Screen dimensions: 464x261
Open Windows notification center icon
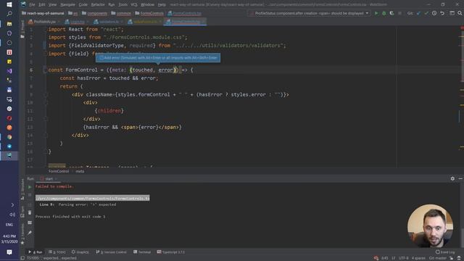click(x=9, y=252)
